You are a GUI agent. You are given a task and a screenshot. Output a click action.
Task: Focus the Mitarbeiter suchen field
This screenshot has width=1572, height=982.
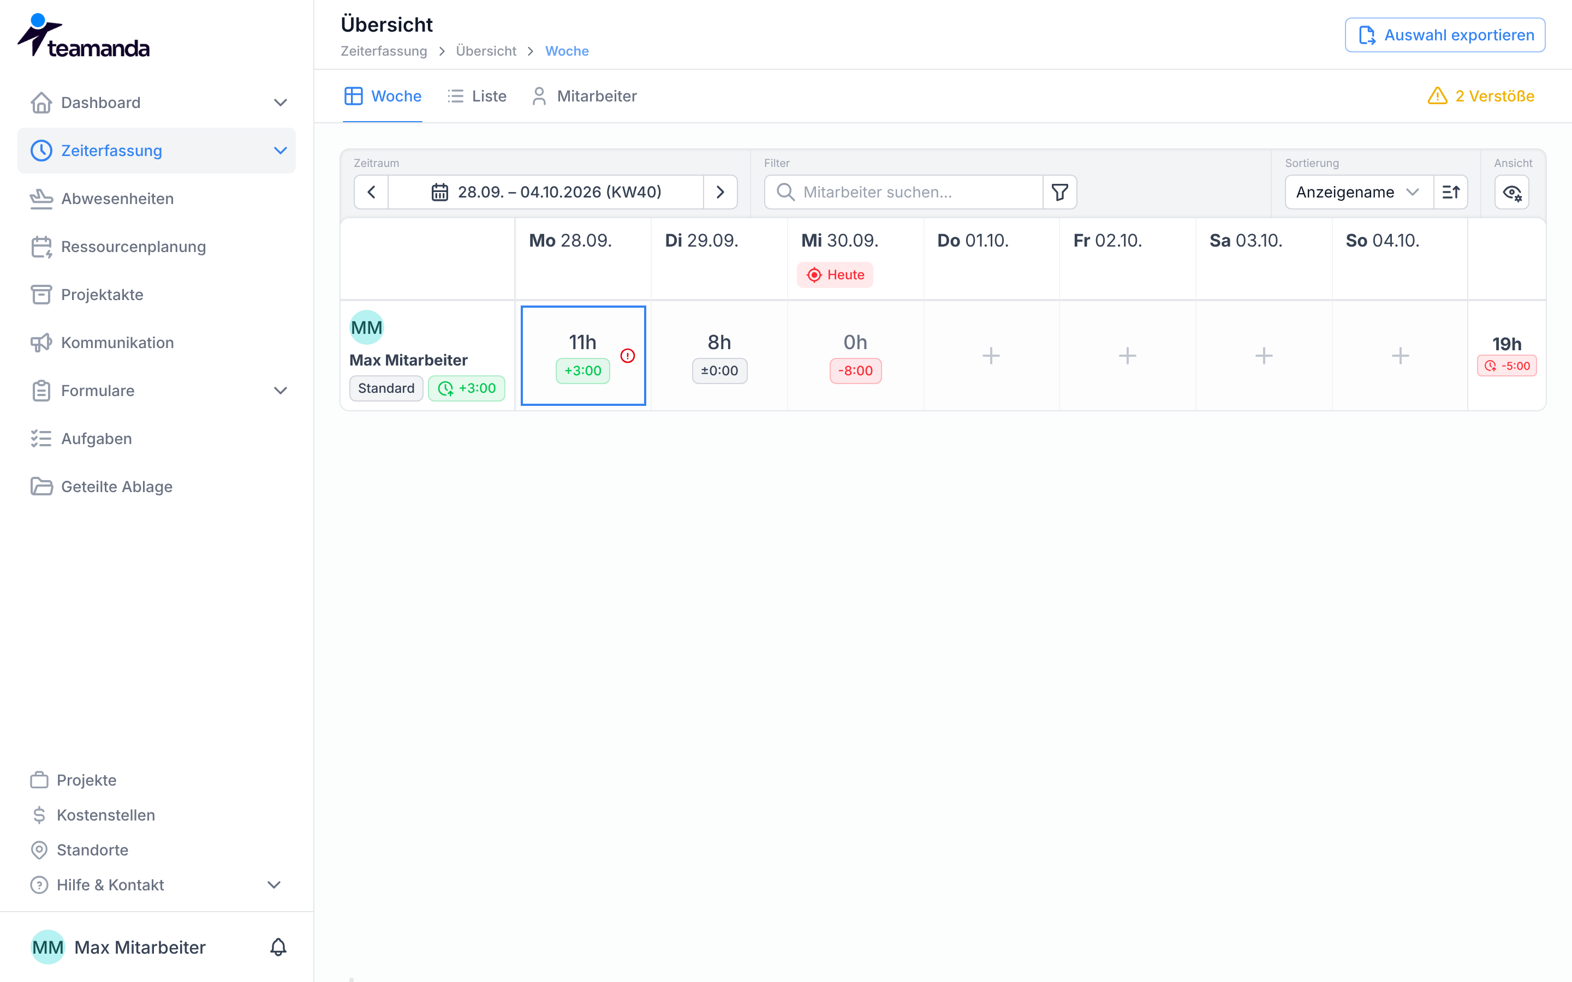(903, 192)
